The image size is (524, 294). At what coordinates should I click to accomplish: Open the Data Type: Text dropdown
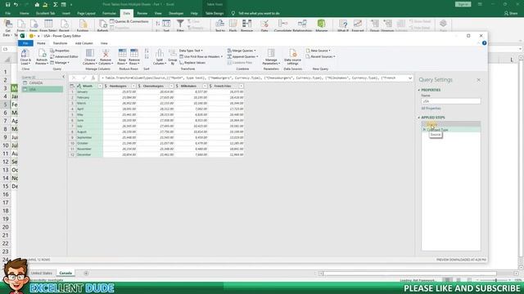coord(191,51)
